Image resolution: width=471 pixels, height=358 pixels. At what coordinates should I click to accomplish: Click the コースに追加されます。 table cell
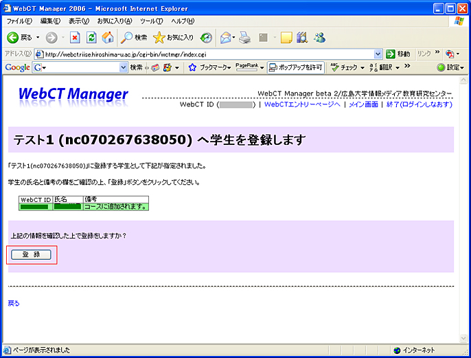115,207
